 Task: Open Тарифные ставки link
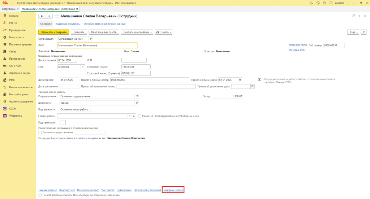click(173, 190)
